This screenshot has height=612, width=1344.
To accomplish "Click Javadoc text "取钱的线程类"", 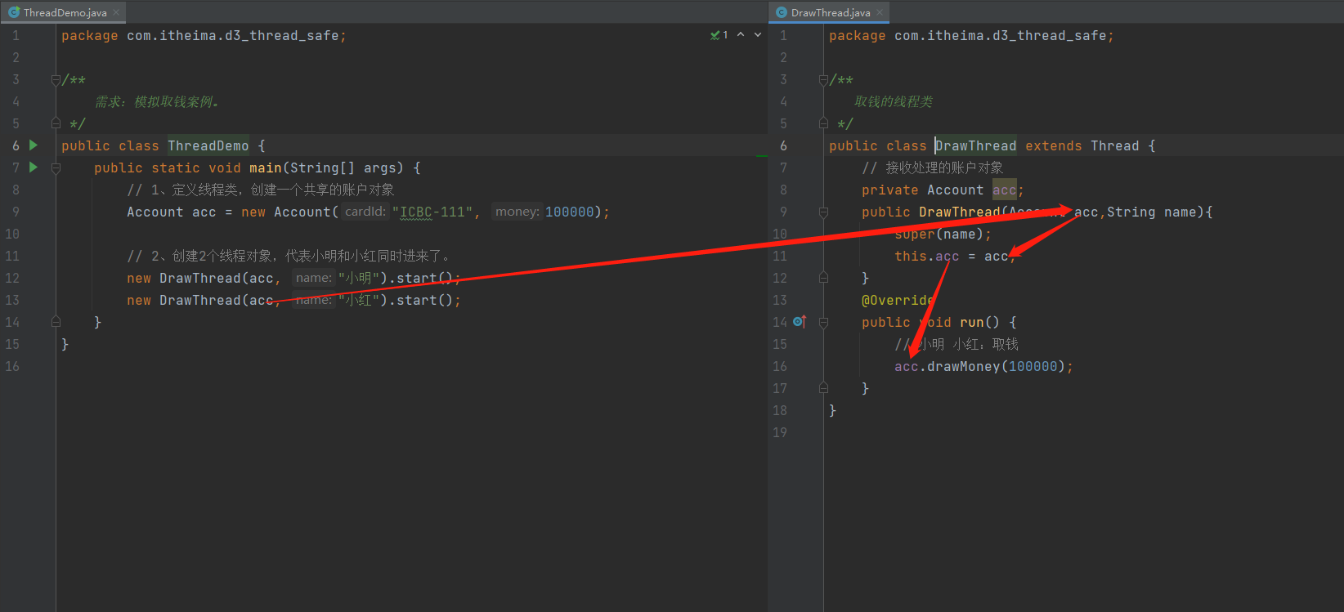I will coord(894,101).
